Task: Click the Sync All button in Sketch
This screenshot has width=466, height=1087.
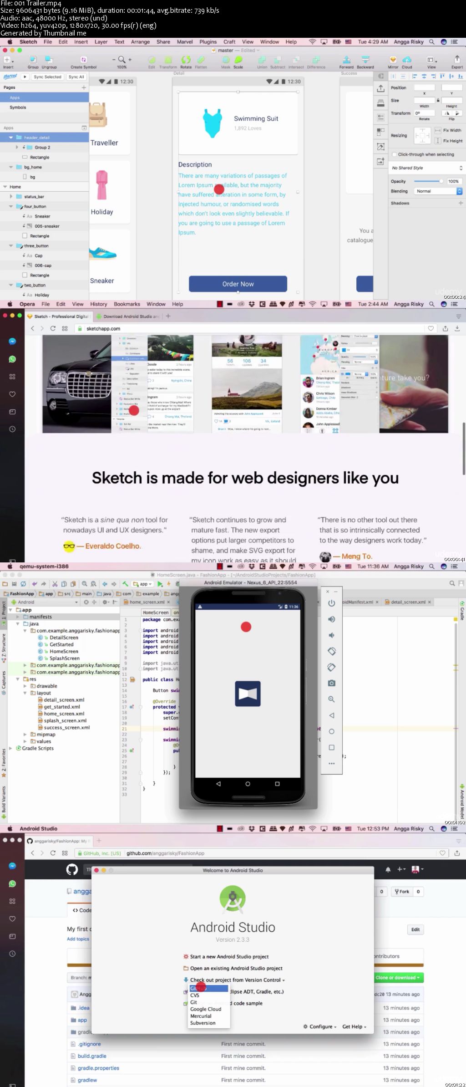Action: pyautogui.click(x=76, y=77)
